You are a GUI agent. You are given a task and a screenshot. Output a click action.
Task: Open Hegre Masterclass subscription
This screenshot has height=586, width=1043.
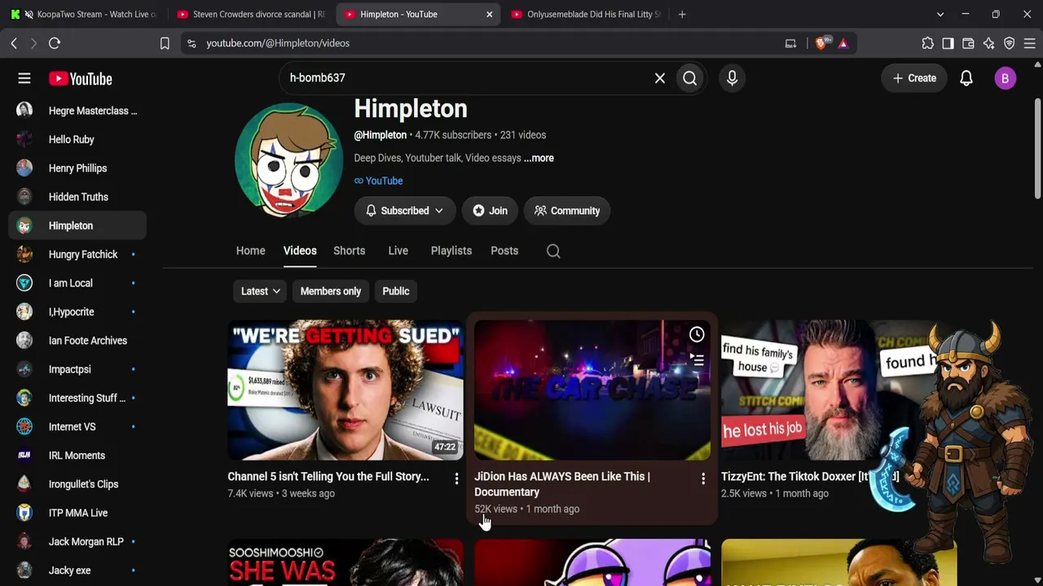pyautogui.click(x=77, y=111)
